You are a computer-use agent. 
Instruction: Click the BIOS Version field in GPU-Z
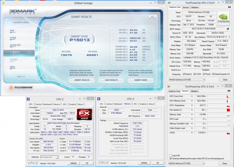[204, 29]
